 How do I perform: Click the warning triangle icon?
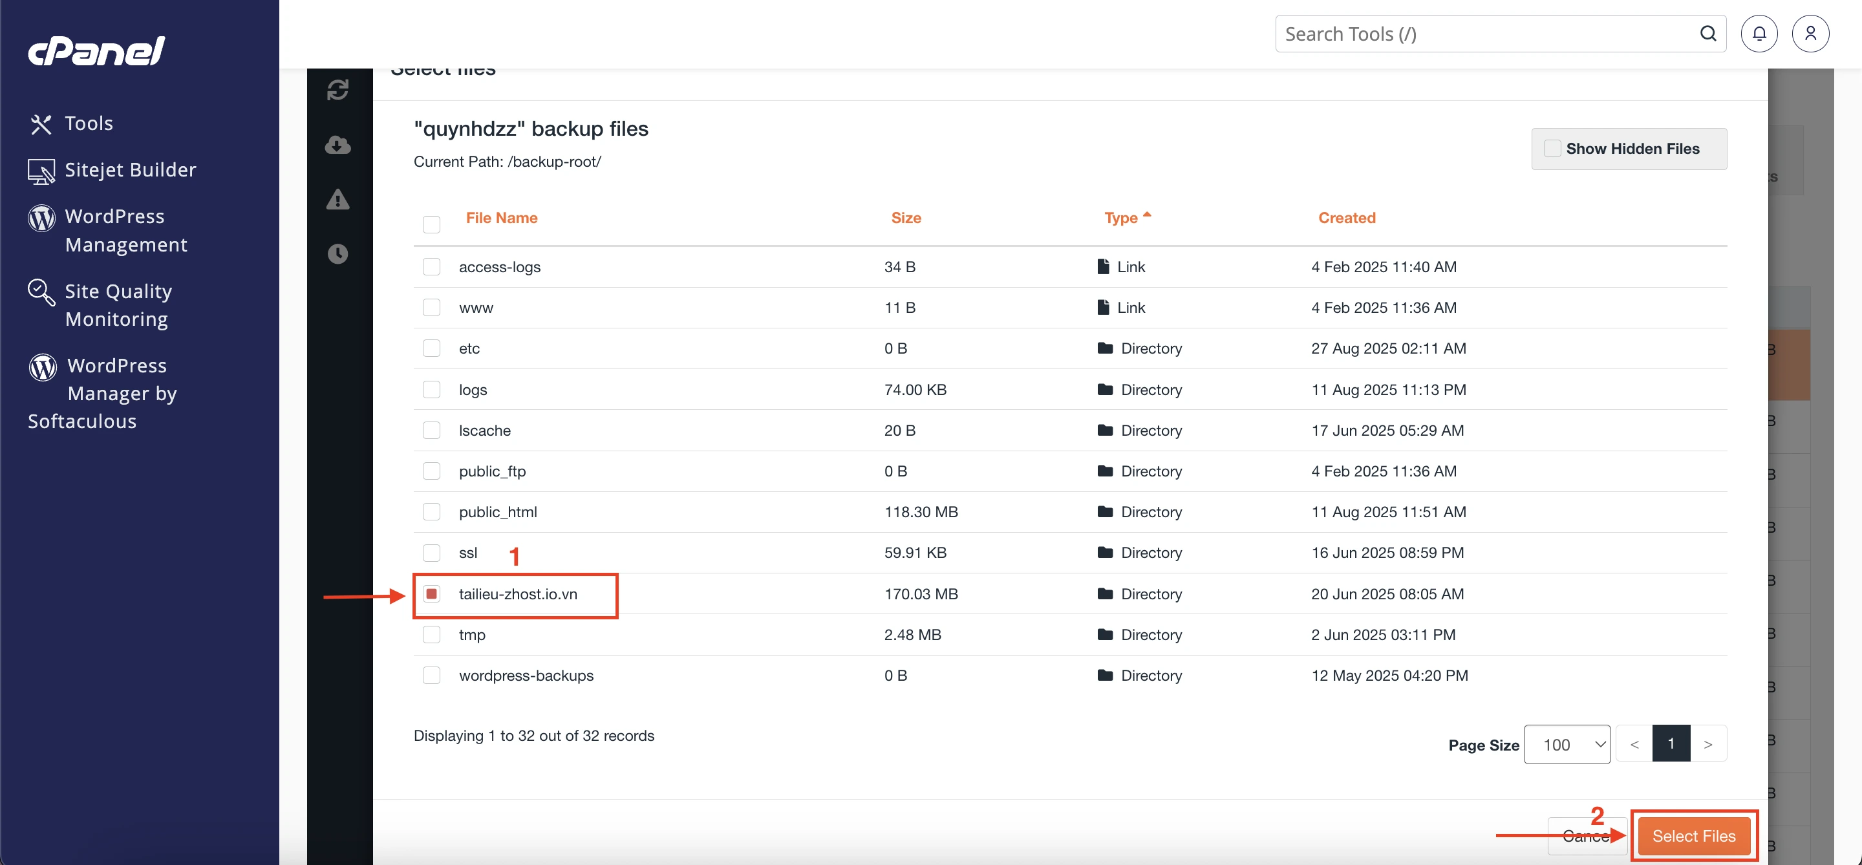tap(337, 200)
